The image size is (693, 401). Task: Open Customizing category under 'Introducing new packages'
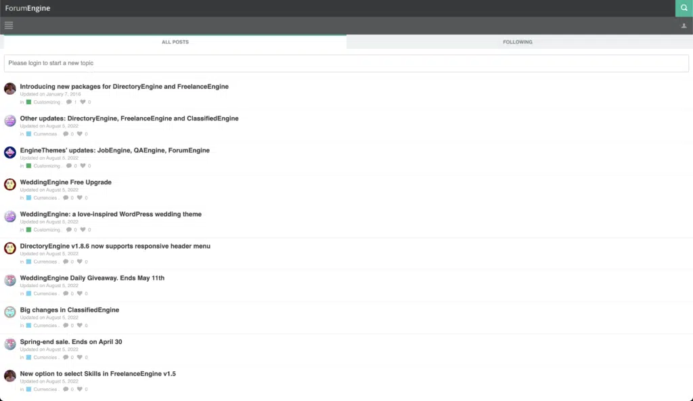point(47,102)
